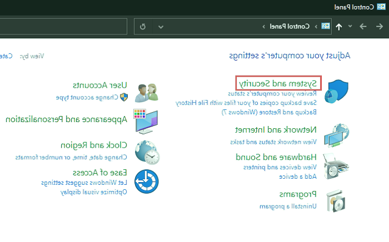The image size is (389, 242).
Task: Open Appearance and Personalization category
Action: pos(66,119)
